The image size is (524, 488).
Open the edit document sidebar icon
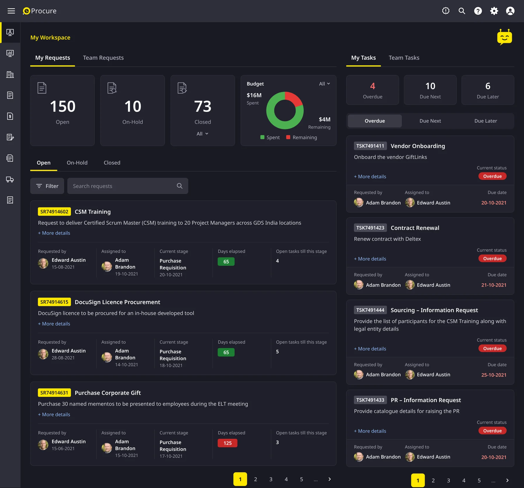[x=10, y=137]
